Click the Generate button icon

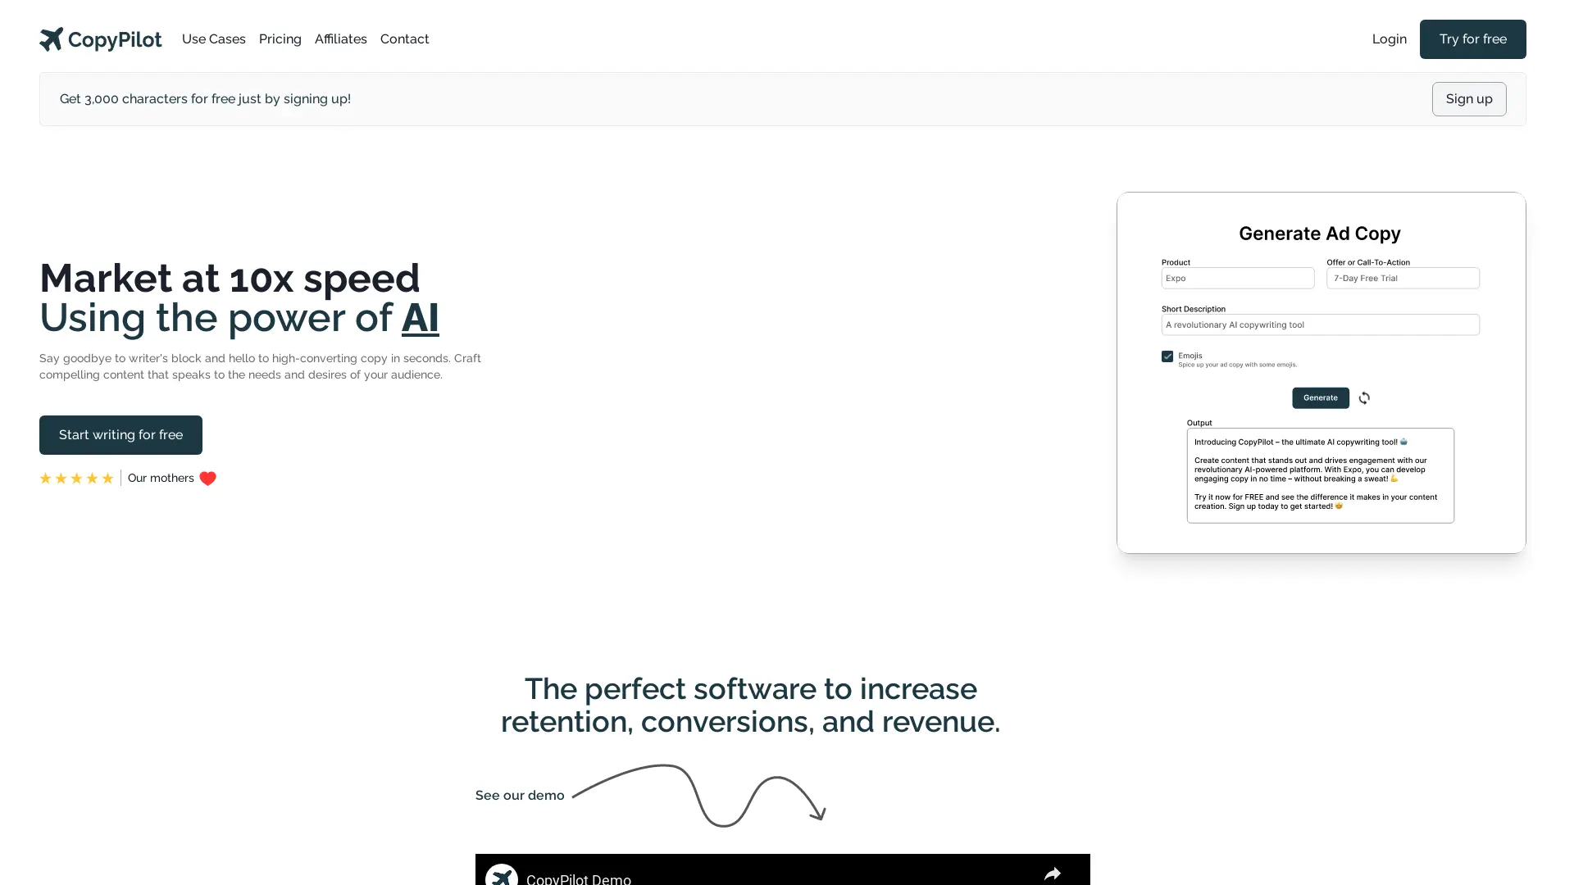tap(1321, 397)
